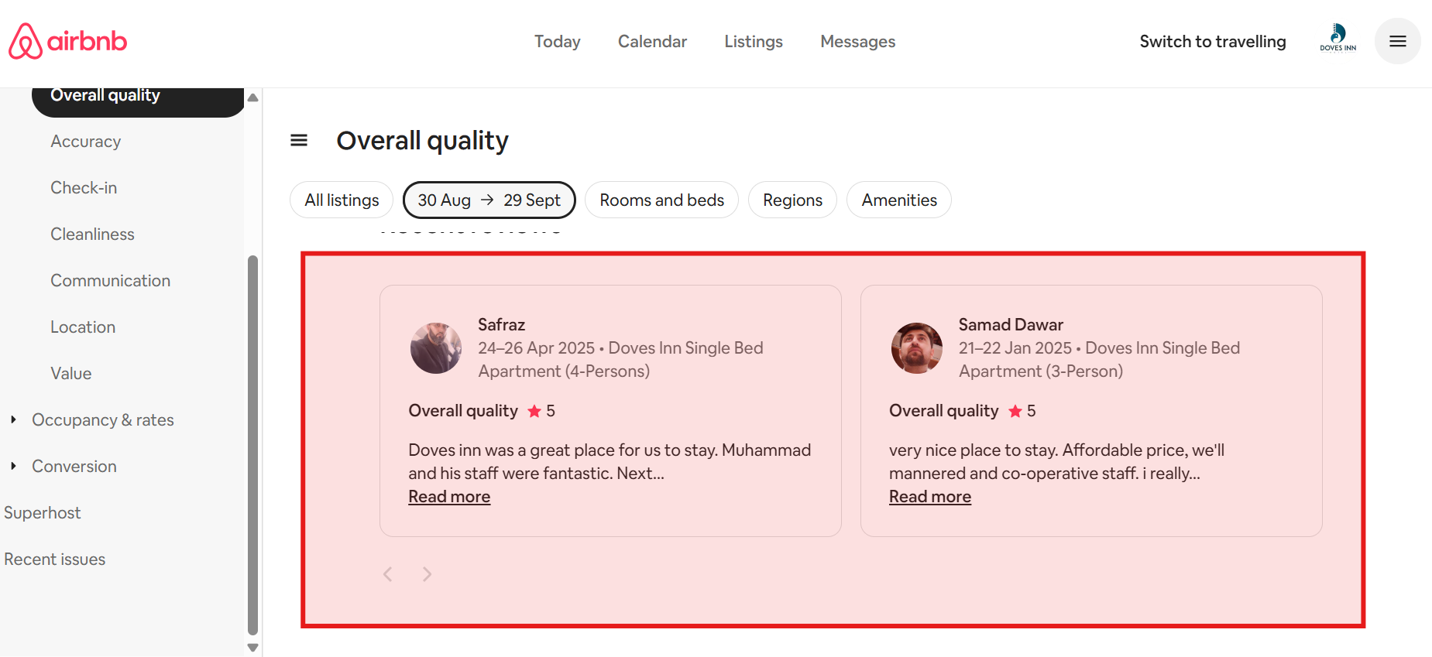Read more of Safraz's review

(449, 497)
